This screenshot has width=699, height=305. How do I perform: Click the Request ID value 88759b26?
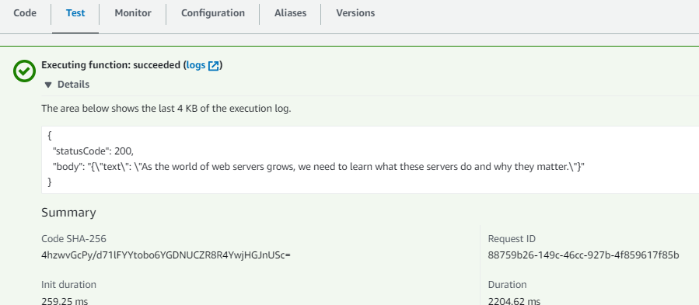coord(584,255)
